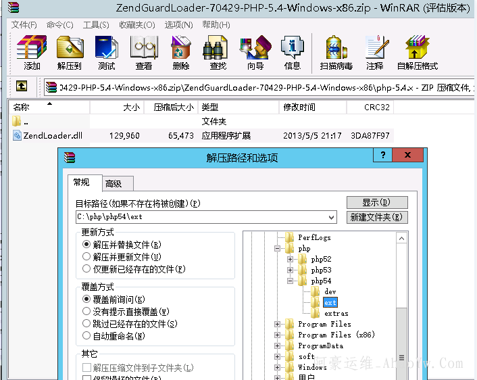The height and width of the screenshot is (380, 477).
Task: Select ZendLoader.dll in the file list
Action: [x=52, y=136]
